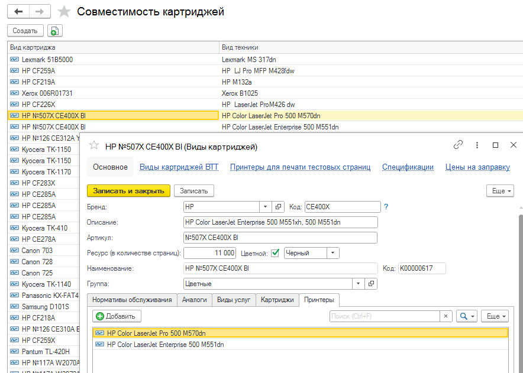Screen dimensions: 523x373
Task: Click the create-by-copy icon next to Создать
Action: pos(54,31)
